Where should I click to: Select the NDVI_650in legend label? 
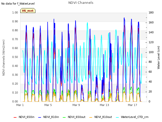(27, 117)
